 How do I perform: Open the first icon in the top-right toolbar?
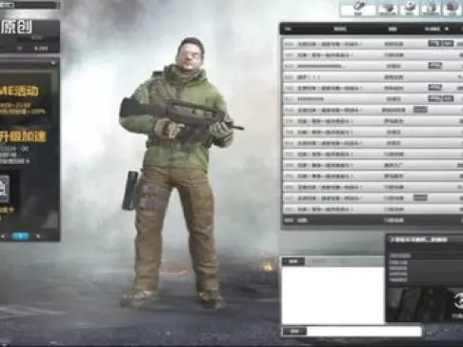(358, 9)
